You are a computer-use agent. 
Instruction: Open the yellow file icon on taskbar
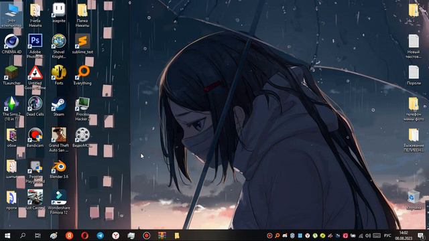click(177, 235)
